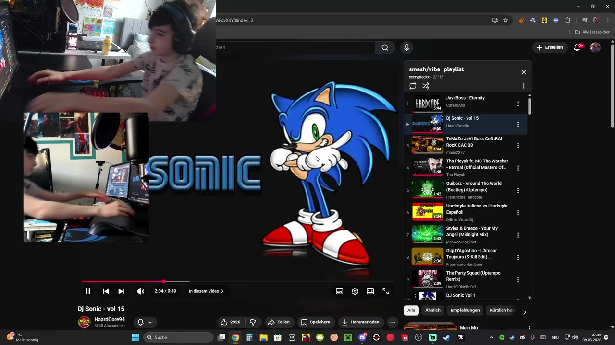Open Discord icon in taskbar
Viewport: 615px width, 345px height.
(x=362, y=337)
